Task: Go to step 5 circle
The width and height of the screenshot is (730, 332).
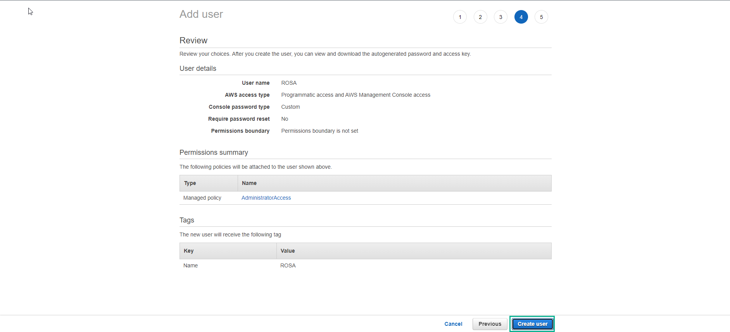Action: [541, 17]
